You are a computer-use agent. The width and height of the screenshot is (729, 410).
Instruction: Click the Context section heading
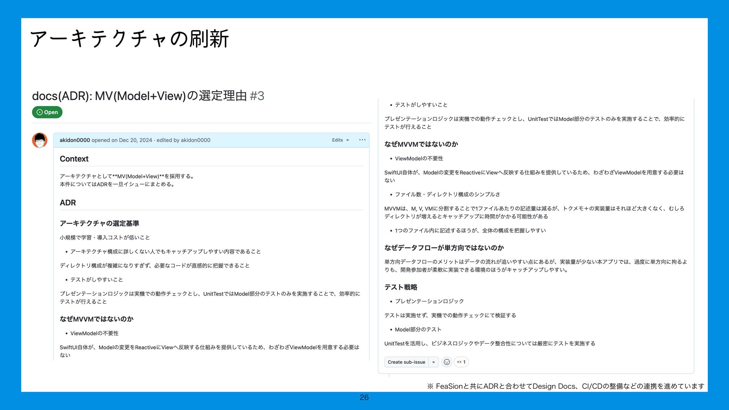click(74, 159)
